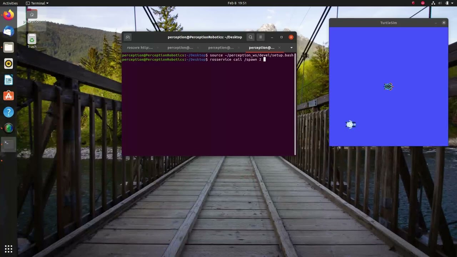Click the dark turtle in TurtleSim
Screen dimensions: 457x257
[388, 87]
